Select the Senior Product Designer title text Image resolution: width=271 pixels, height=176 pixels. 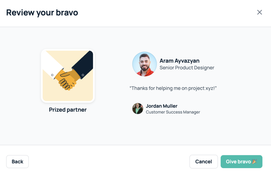(187, 67)
